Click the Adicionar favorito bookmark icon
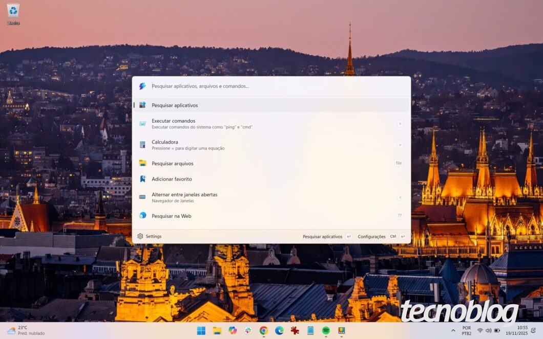This screenshot has height=339, width=543. [x=142, y=179]
